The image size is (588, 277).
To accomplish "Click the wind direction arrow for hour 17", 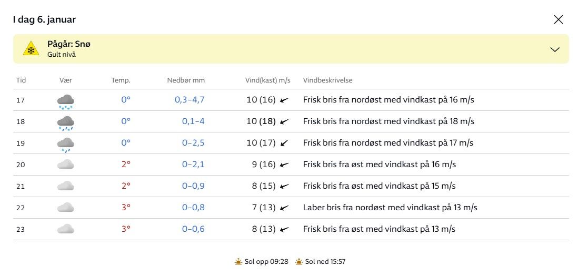I will [285, 100].
